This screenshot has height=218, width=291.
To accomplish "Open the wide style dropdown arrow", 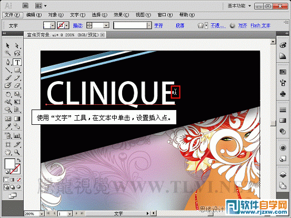I will click(149, 25).
